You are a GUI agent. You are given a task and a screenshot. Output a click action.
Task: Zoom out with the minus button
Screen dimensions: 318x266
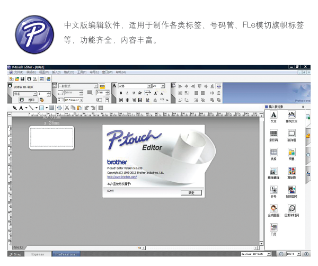[281, 254]
